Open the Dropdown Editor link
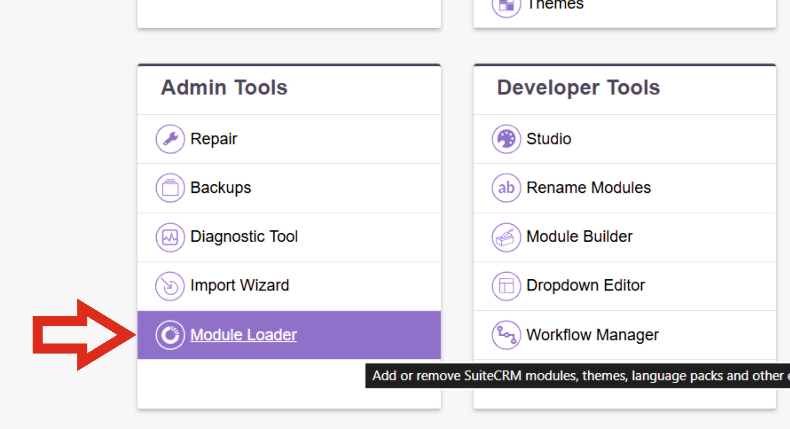The height and width of the screenshot is (429, 790). (585, 285)
